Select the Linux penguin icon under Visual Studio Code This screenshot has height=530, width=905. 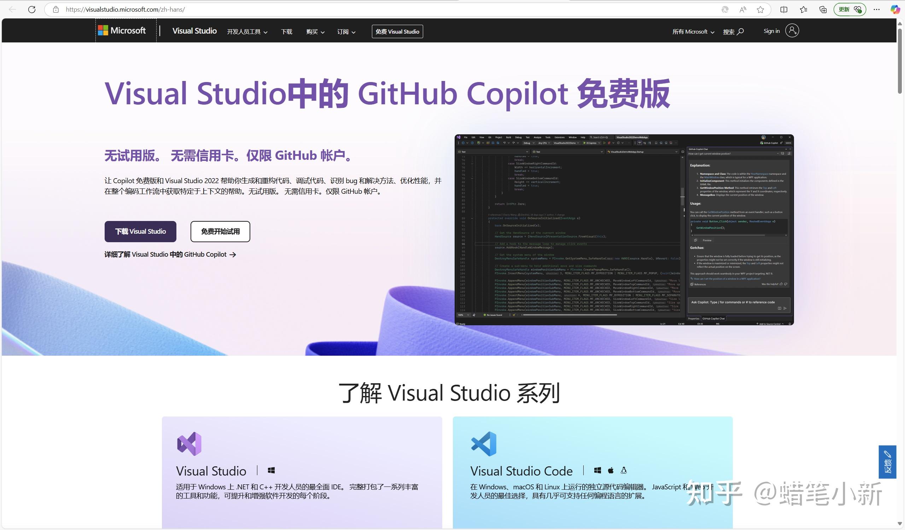click(624, 470)
